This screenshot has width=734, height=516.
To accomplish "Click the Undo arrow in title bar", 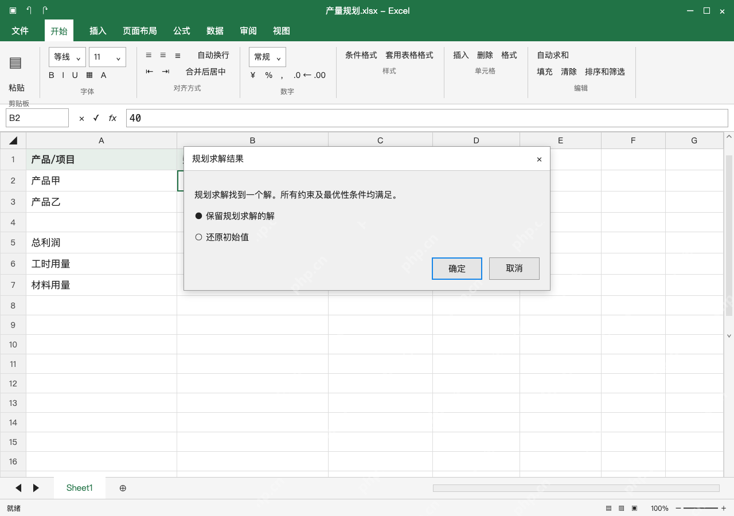I will click(29, 10).
